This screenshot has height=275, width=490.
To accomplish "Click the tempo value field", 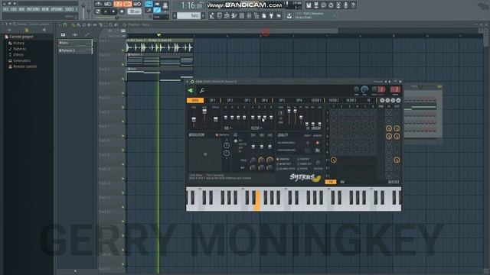I will pyautogui.click(x=135, y=11).
